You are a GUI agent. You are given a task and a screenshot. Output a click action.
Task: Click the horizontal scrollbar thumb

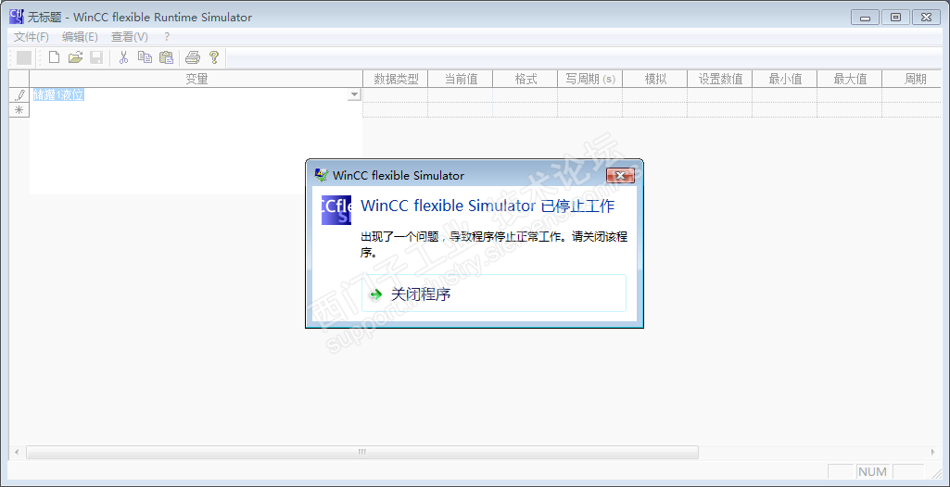tap(362, 452)
